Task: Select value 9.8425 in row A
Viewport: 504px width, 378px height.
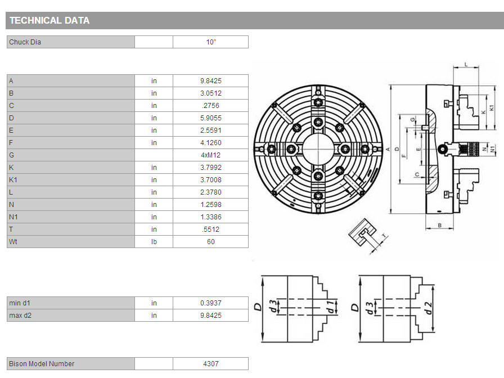Action: [x=211, y=80]
